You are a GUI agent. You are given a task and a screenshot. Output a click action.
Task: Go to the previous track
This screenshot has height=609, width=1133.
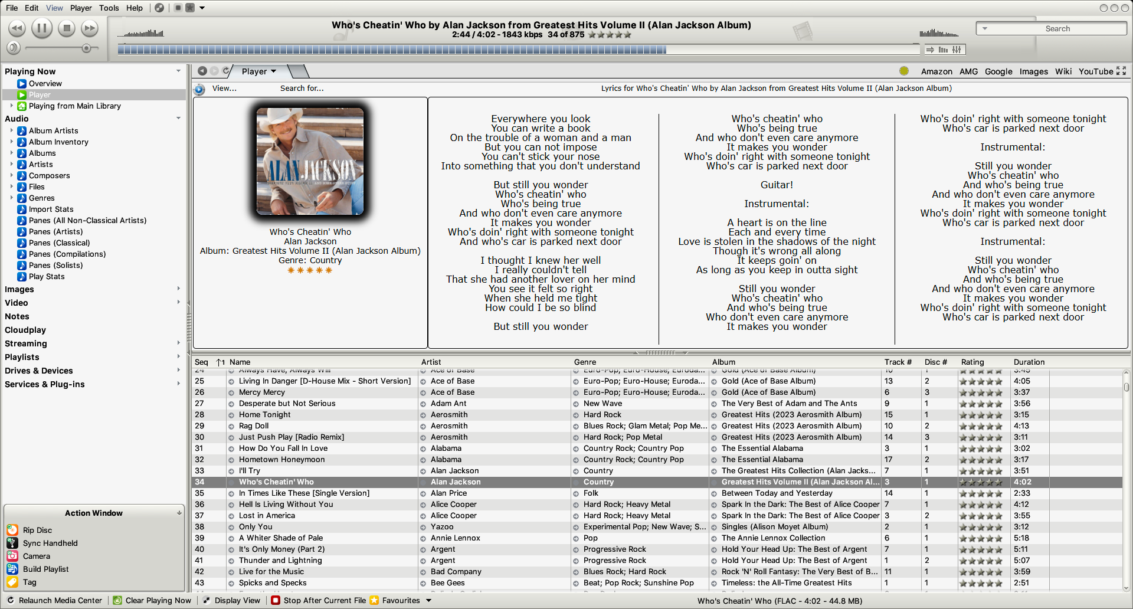click(17, 28)
